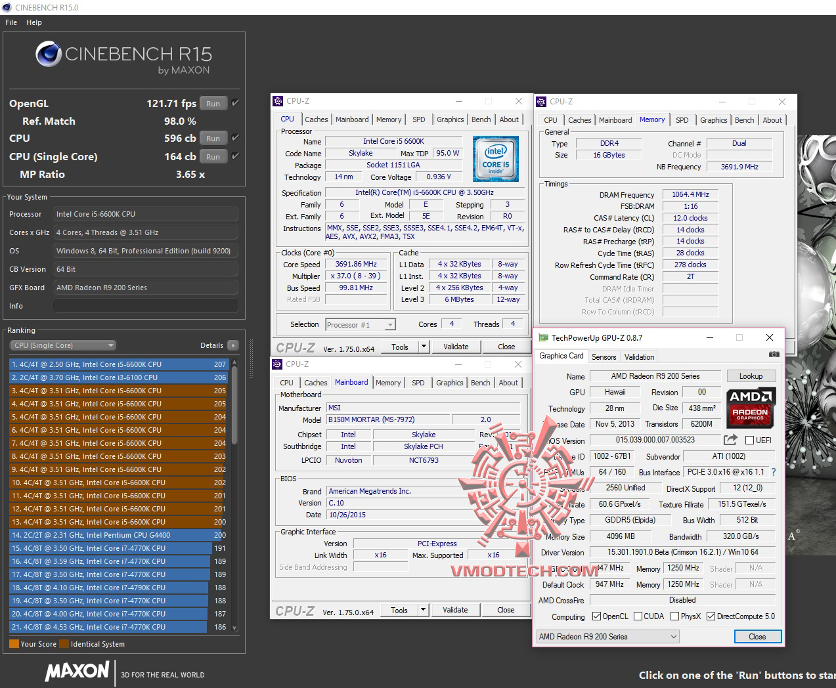Select ranking entry 18 i7-4790K
The image size is (836, 688).
point(118,588)
